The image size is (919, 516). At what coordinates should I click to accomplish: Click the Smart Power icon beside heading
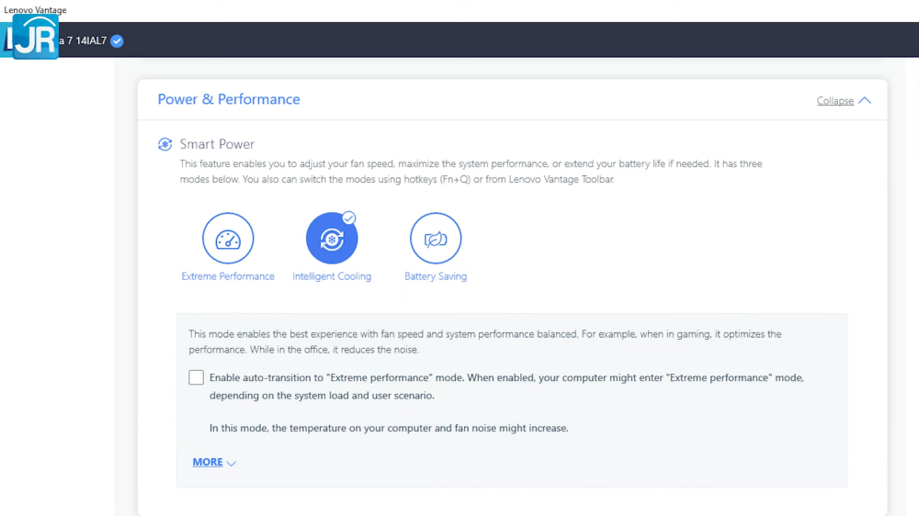165,144
